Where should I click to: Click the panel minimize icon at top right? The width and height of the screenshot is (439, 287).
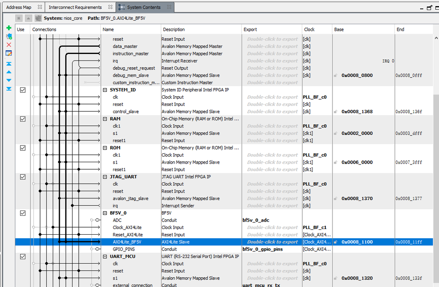click(x=422, y=9)
